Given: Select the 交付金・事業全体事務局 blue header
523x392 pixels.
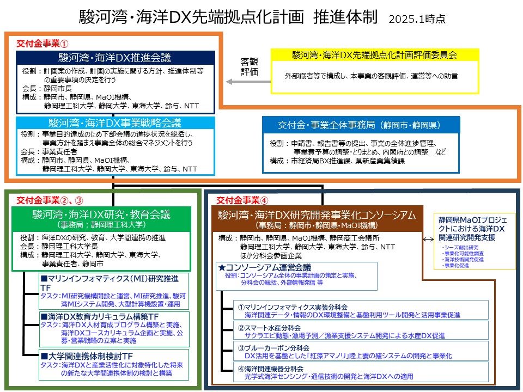Looking at the screenshot, I should click(x=361, y=125).
